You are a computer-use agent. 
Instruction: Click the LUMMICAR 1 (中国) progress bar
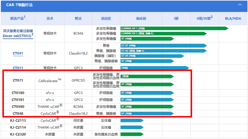[x=173, y=28]
